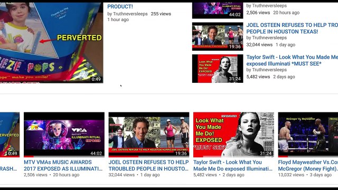
Task: Click the '255 views' text
Action: click(161, 14)
